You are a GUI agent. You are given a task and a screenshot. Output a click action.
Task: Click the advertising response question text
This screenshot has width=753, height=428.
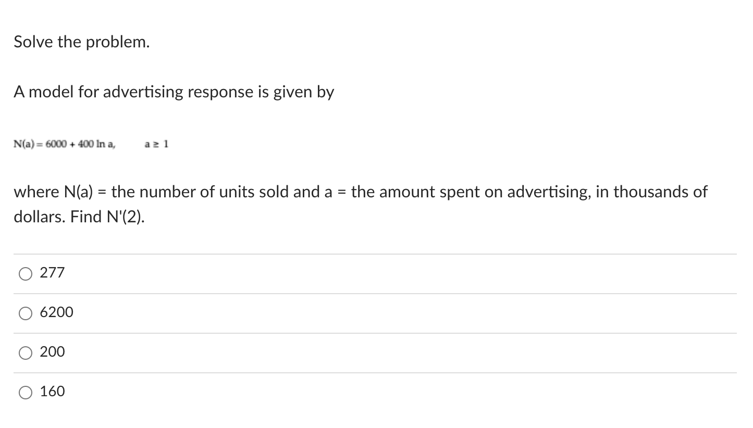coord(174,92)
